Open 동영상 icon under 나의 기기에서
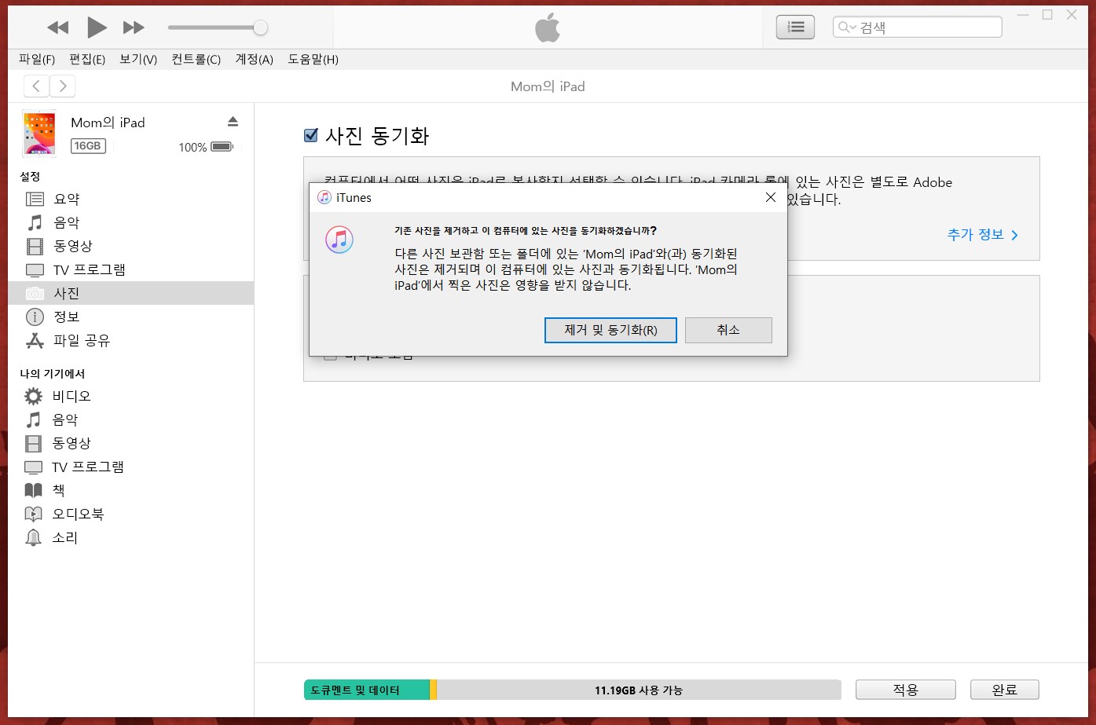Viewport: 1096px width, 725px height. 33,443
